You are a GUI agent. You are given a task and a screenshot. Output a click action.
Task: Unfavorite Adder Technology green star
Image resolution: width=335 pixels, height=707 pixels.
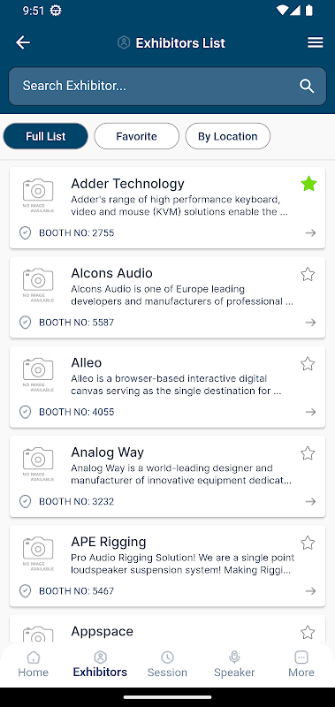pyautogui.click(x=308, y=184)
